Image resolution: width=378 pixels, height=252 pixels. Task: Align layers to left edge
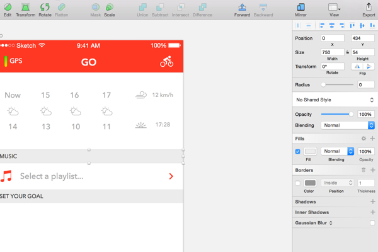[x=321, y=25]
